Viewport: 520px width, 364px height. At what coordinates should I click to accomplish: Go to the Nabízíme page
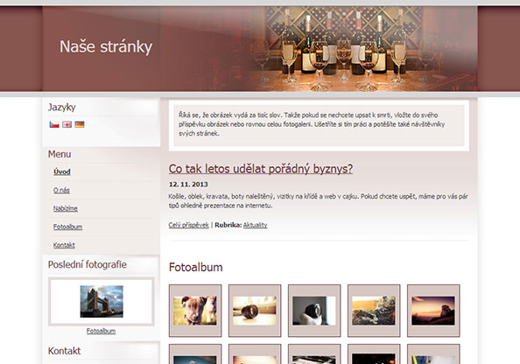(x=66, y=208)
